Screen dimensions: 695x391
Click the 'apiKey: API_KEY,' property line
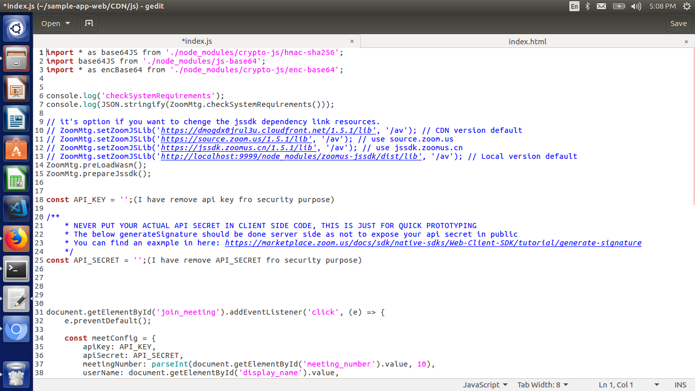pos(119,347)
